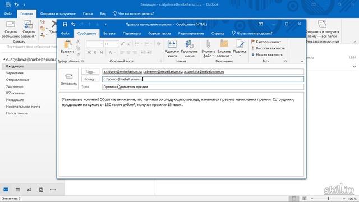Move the zoom slider in status bar
Image resolution: width=359 pixels, height=202 pixels.
[x=328, y=199]
